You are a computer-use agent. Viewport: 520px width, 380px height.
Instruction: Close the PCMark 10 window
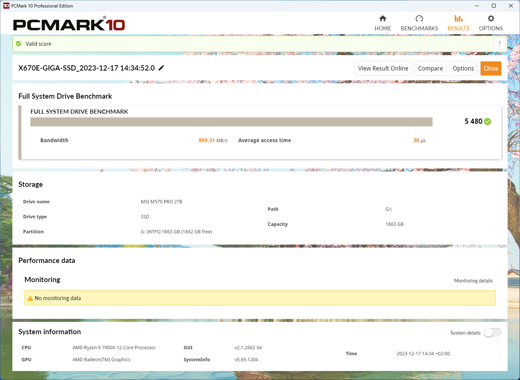(511, 6)
